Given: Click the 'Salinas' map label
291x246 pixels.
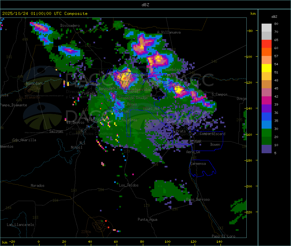Looking at the screenshot, I should point(56,131).
